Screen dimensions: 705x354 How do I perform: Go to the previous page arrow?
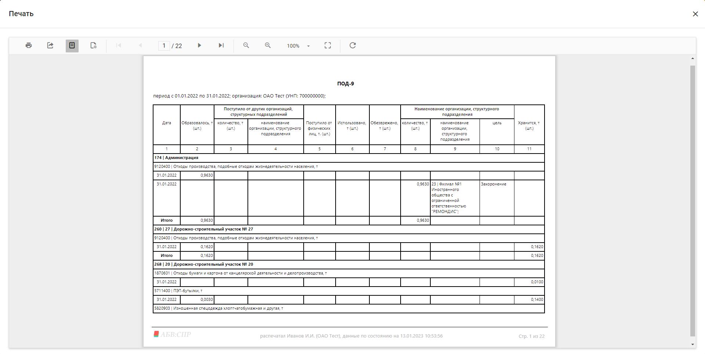pos(140,45)
